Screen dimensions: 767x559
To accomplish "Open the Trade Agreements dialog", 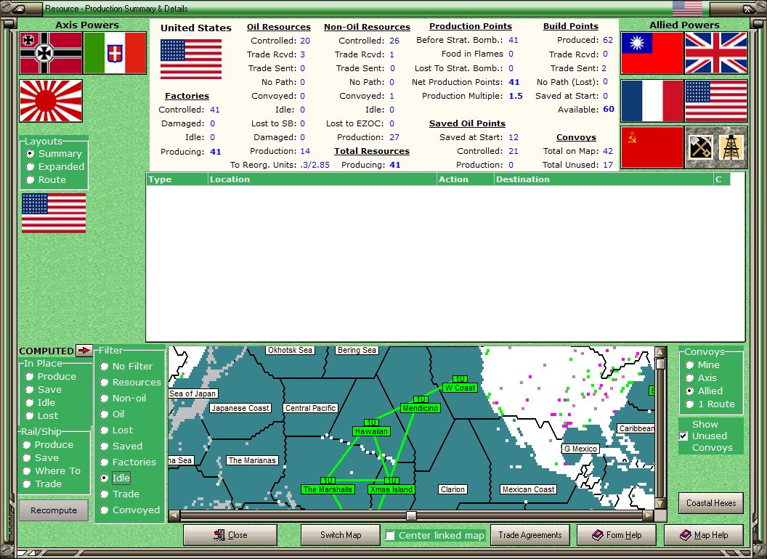I will (x=529, y=535).
